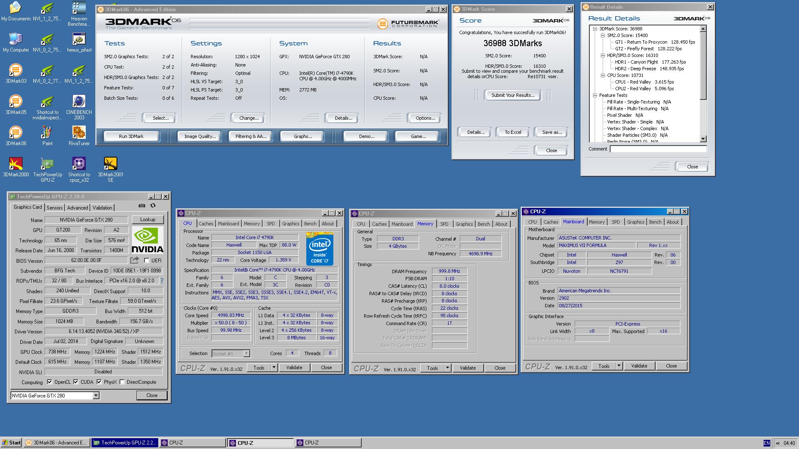Launch 3DMark05 desktop shortcut
The height and width of the screenshot is (449, 799).
(16, 105)
